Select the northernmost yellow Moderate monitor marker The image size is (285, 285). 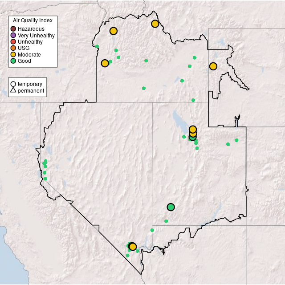(x=155, y=24)
